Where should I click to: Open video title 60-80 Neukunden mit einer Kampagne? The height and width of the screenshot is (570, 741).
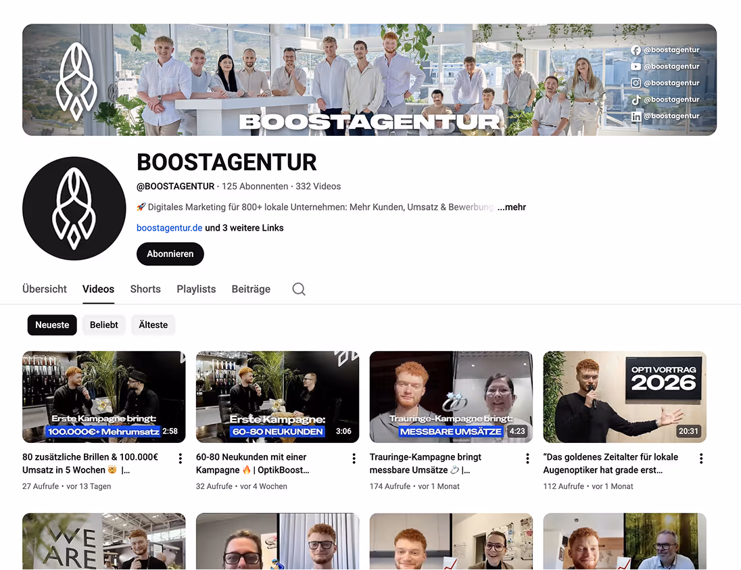[252, 464]
